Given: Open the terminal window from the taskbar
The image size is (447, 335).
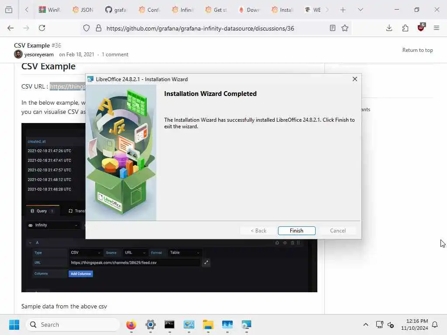Looking at the screenshot, I should click(170, 325).
